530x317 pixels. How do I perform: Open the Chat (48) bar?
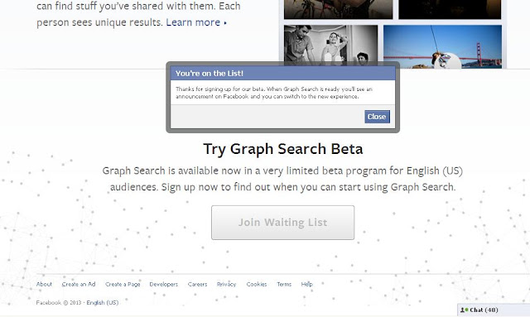tap(494, 310)
